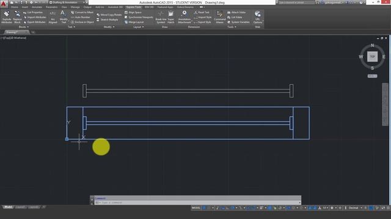Switch to the Manage ribbon tab
The image size is (391, 219).
point(75,7)
